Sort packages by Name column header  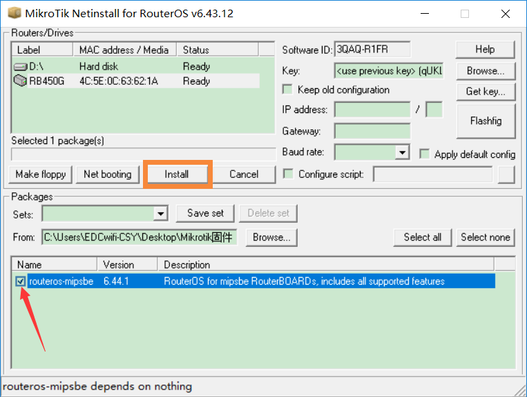coord(55,265)
